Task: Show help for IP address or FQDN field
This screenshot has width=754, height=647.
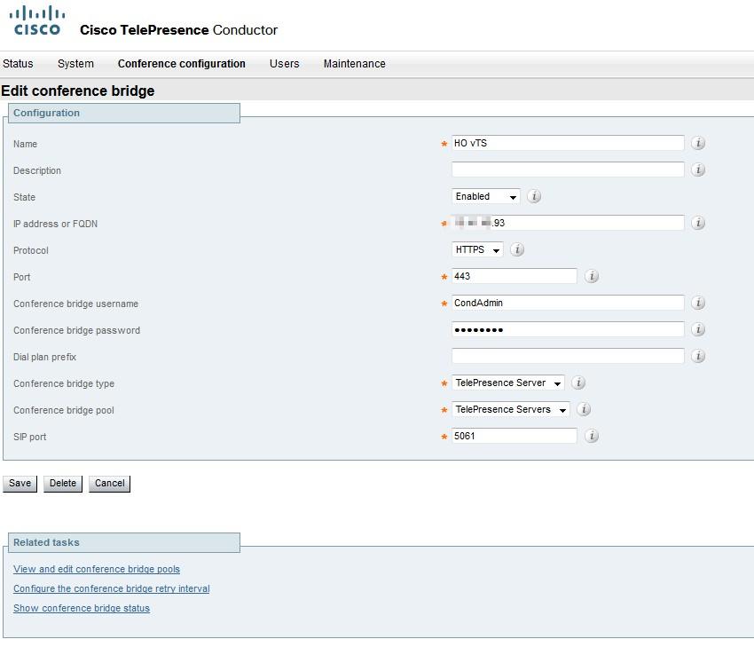Action: coord(698,223)
